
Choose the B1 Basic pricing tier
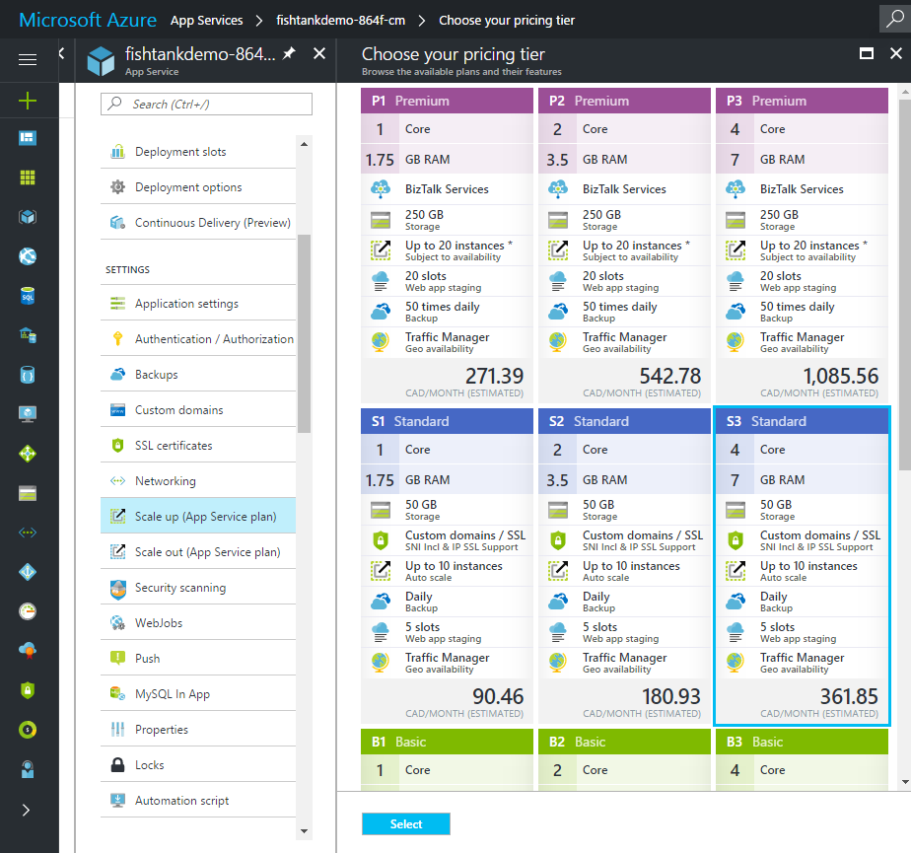coord(447,759)
